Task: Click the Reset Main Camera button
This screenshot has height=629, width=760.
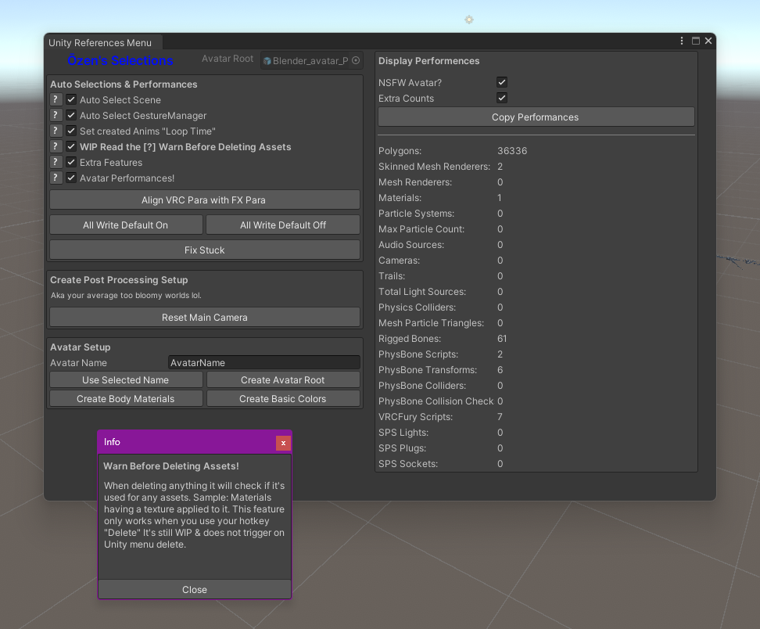Action: coord(204,318)
